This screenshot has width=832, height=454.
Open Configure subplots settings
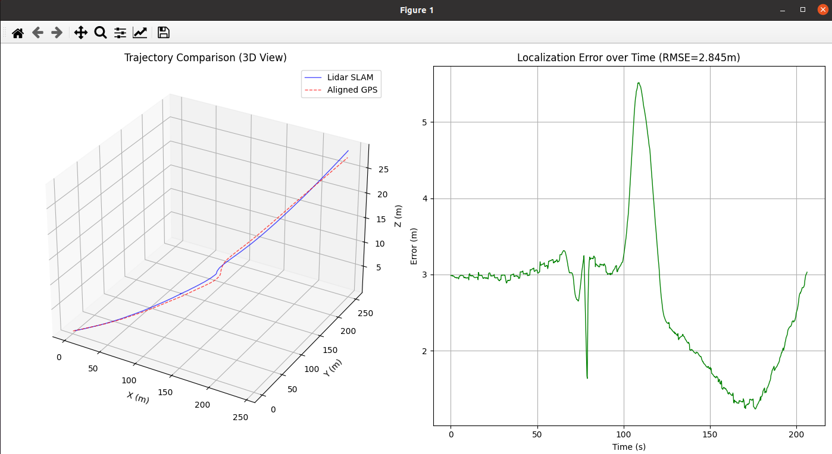(x=120, y=33)
